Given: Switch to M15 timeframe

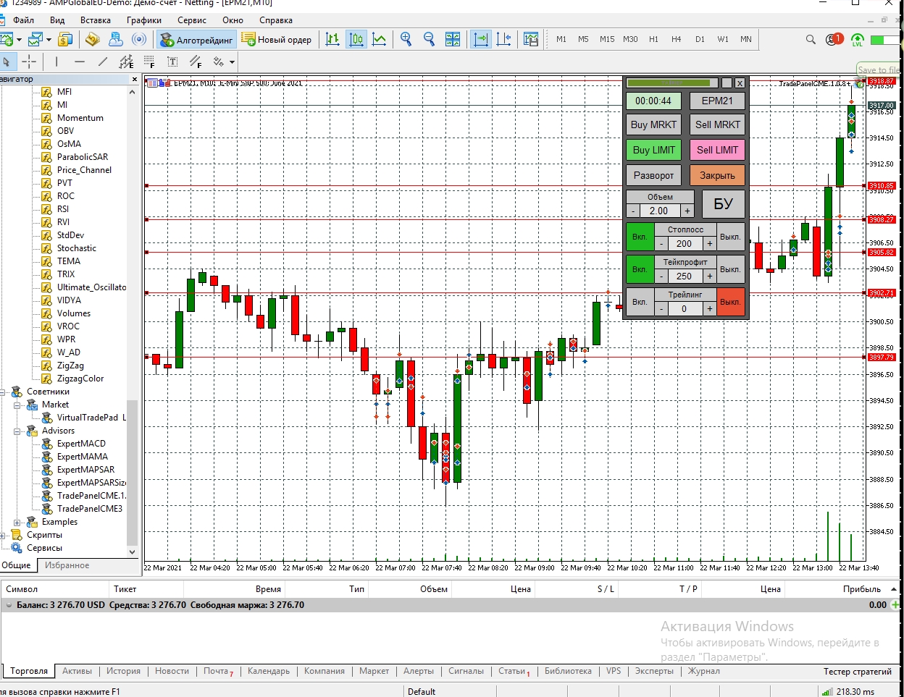Looking at the screenshot, I should [x=607, y=39].
